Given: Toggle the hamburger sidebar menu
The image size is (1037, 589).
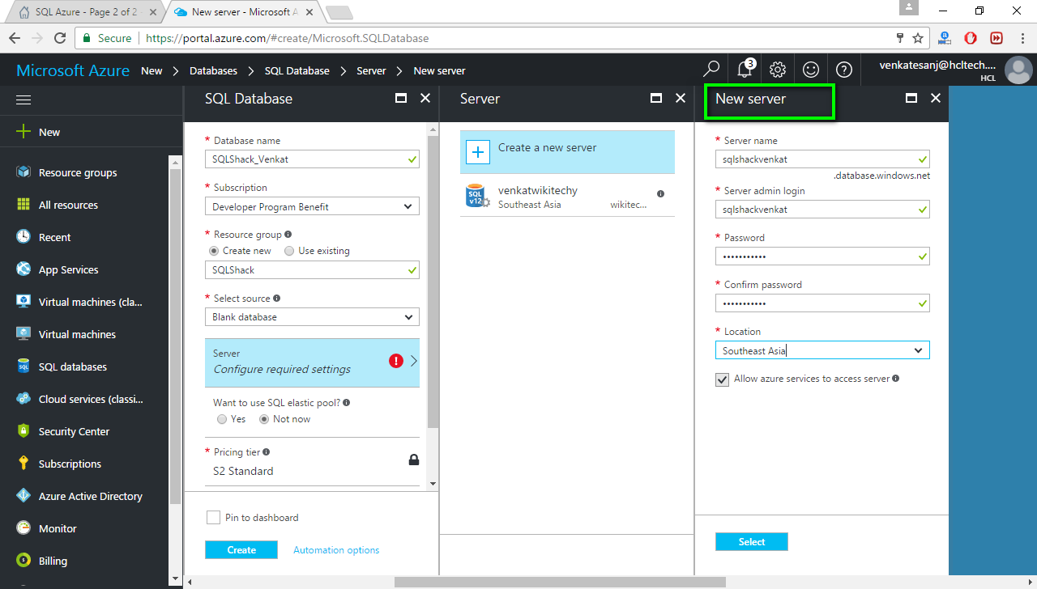Looking at the screenshot, I should coord(23,100).
